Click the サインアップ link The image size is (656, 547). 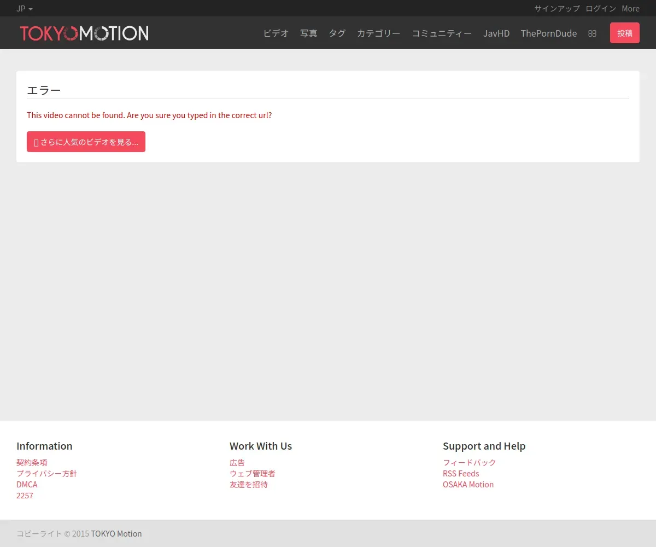[557, 8]
